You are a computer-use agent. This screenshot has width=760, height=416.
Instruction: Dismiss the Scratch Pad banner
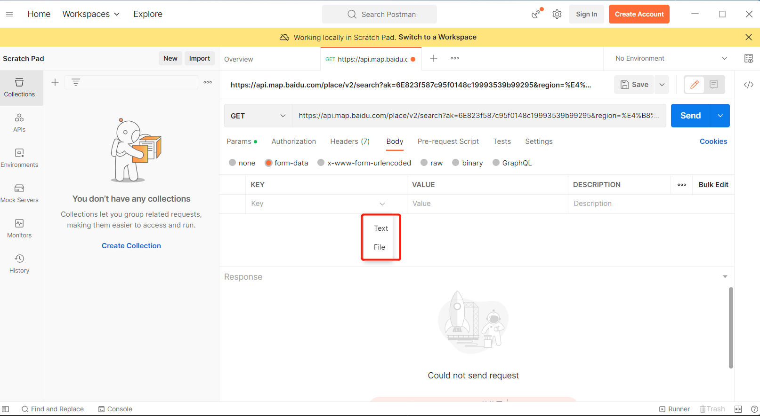point(749,37)
